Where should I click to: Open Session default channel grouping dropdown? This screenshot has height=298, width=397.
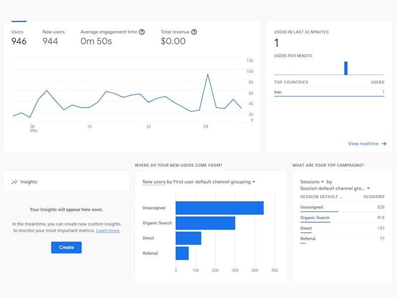335,188
